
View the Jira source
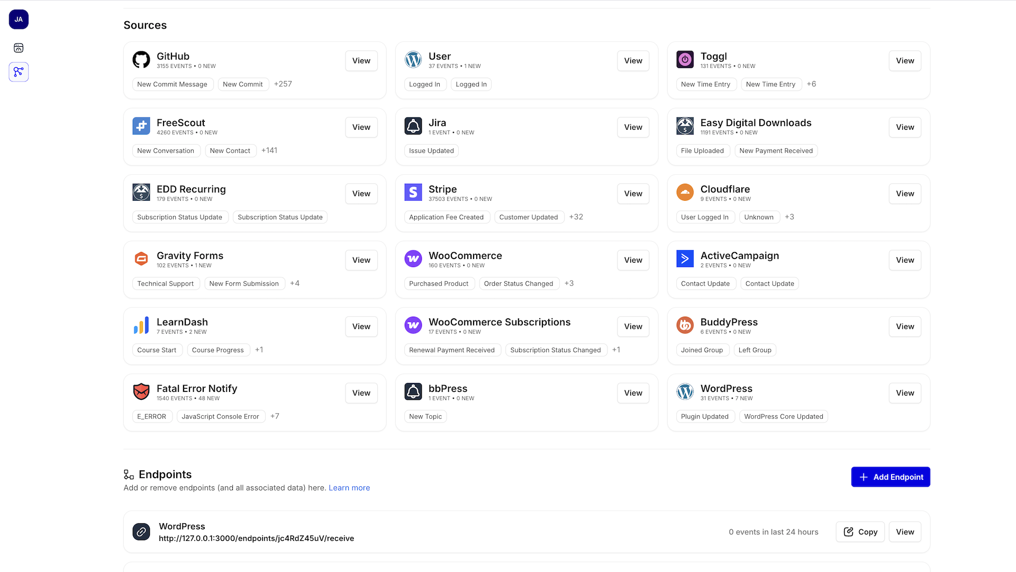(633, 127)
